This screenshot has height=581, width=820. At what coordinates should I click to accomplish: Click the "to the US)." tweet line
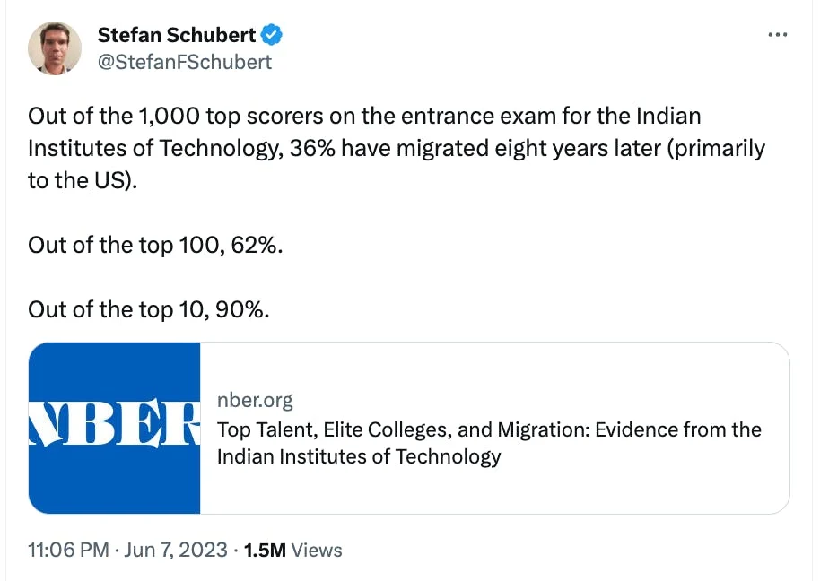[x=85, y=179]
